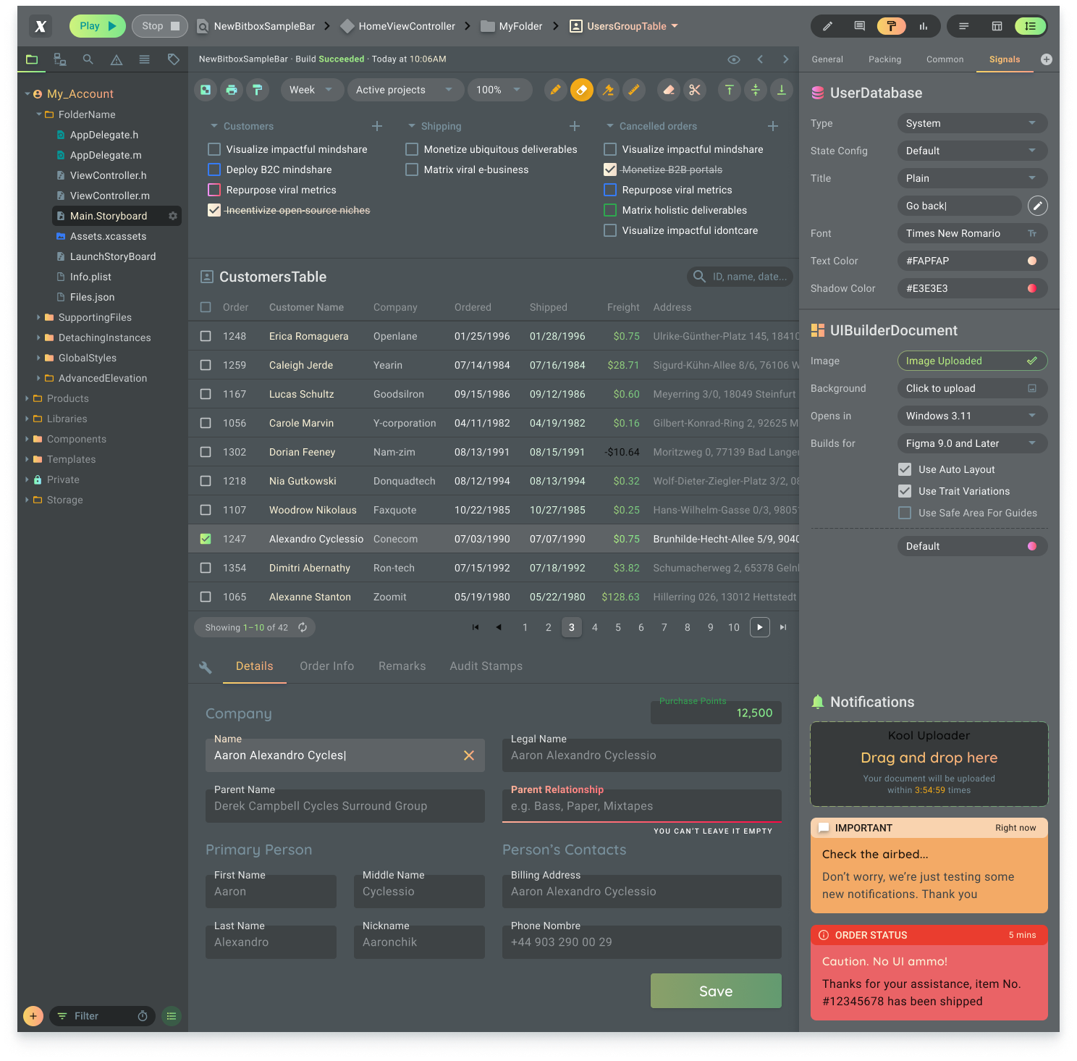Open the Opens in Windows 3.11 dropdown
Screen dimensions: 1077x1061
point(972,416)
